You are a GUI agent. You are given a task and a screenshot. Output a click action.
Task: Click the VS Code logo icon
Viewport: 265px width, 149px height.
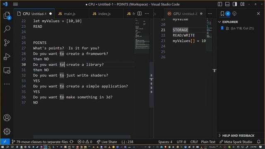[x=5, y=4]
